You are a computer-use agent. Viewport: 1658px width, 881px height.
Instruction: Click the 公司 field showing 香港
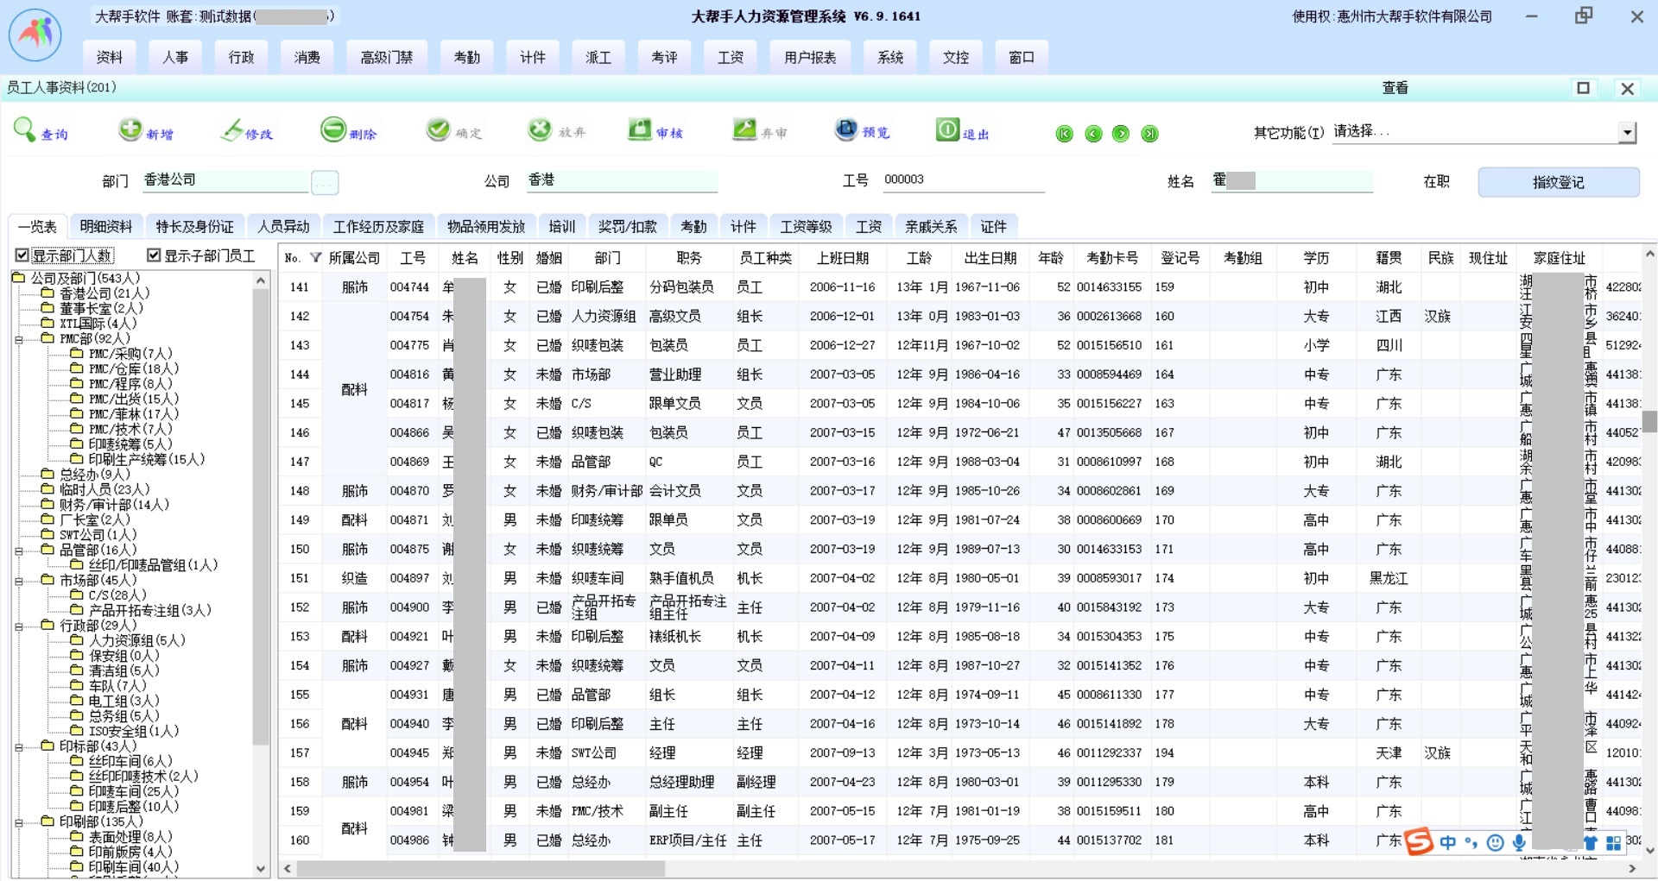(x=622, y=179)
